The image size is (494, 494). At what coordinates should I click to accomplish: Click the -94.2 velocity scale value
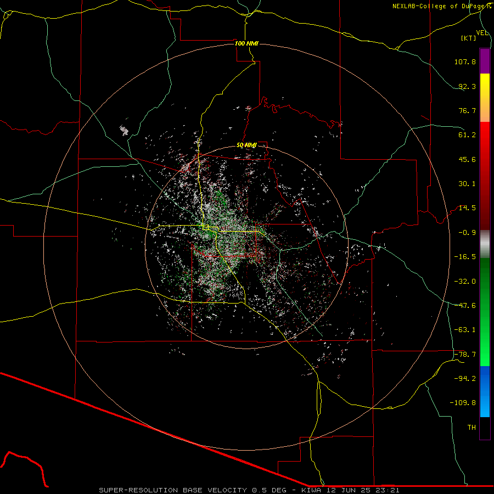465,378
